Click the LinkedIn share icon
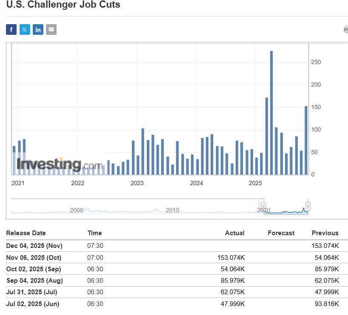 (38, 29)
